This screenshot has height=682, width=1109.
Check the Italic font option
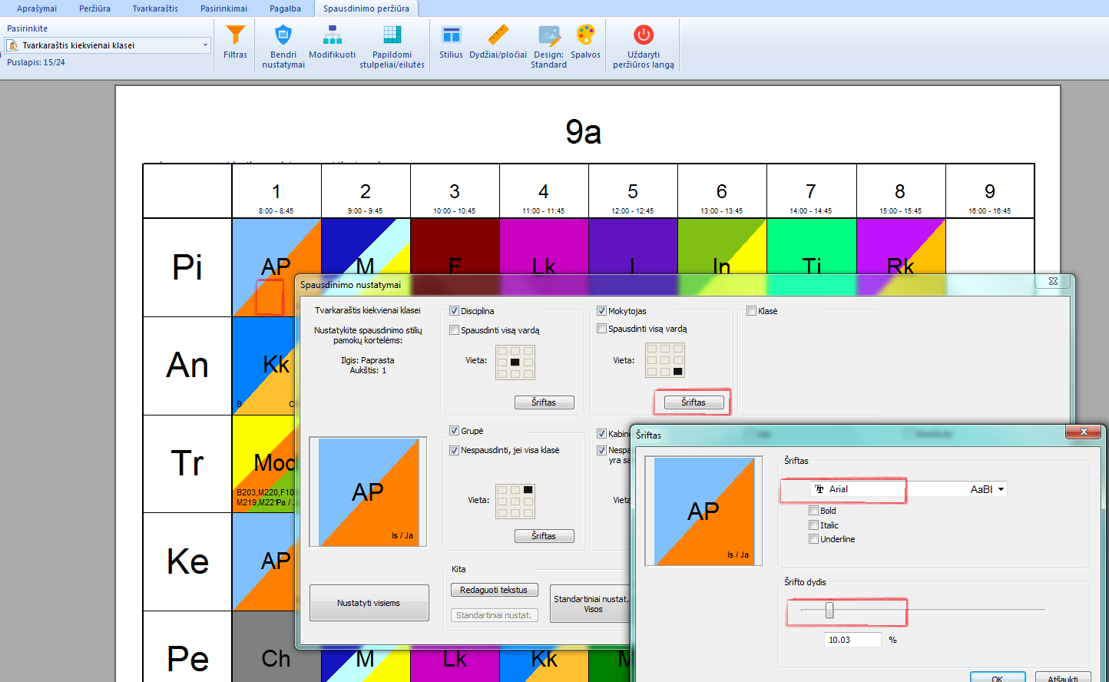click(813, 525)
